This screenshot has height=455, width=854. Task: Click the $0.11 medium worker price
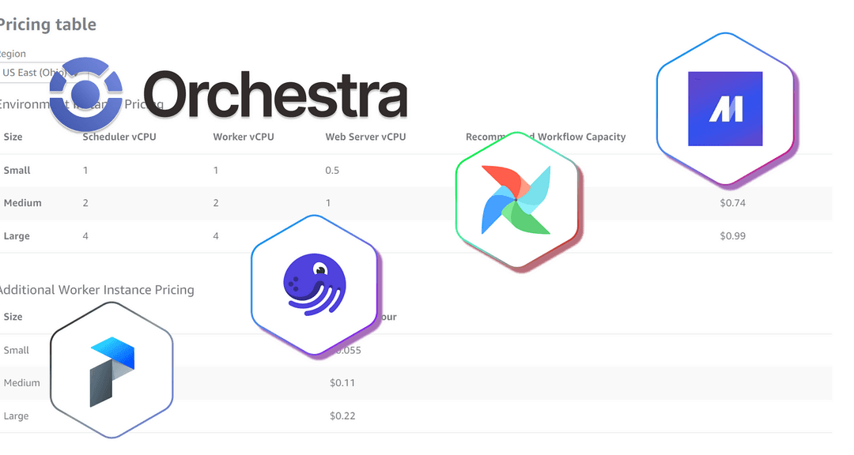click(x=342, y=383)
